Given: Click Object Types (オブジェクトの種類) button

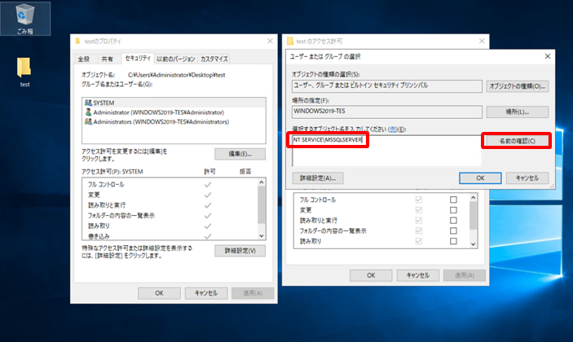Looking at the screenshot, I should [517, 86].
